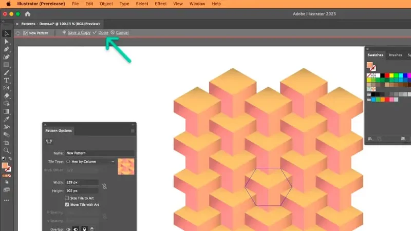This screenshot has height=231, width=411.
Task: Click the Pattern Tile Tool icon
Action: [x=49, y=142]
